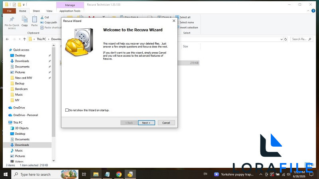The image size is (319, 179).
Task: Click navigation pane scroll up arrow
Action: [x=53, y=46]
